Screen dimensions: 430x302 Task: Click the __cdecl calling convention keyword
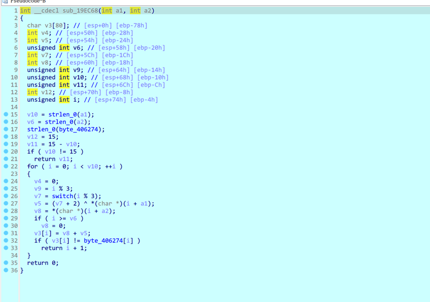(x=46, y=11)
